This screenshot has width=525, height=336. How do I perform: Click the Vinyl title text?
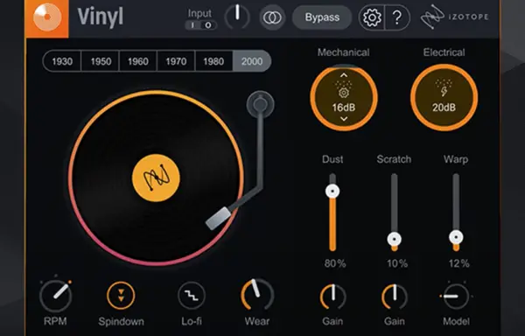click(x=101, y=17)
